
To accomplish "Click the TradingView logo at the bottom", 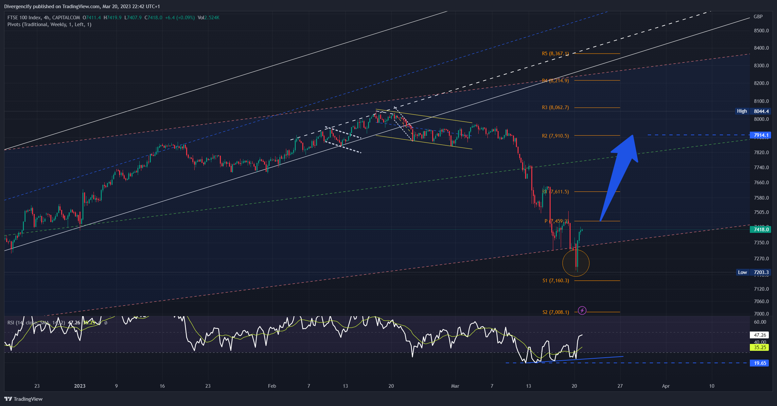I will coord(23,399).
